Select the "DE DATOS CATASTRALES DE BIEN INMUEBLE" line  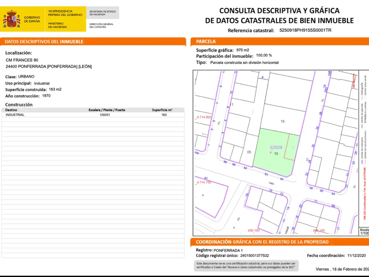point(279,21)
